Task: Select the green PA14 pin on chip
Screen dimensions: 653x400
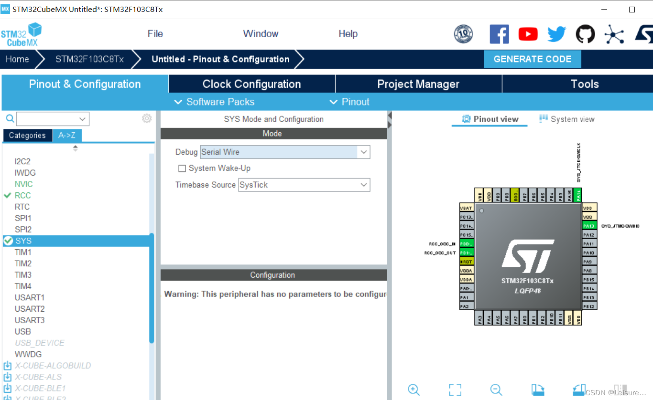Action: (x=578, y=195)
